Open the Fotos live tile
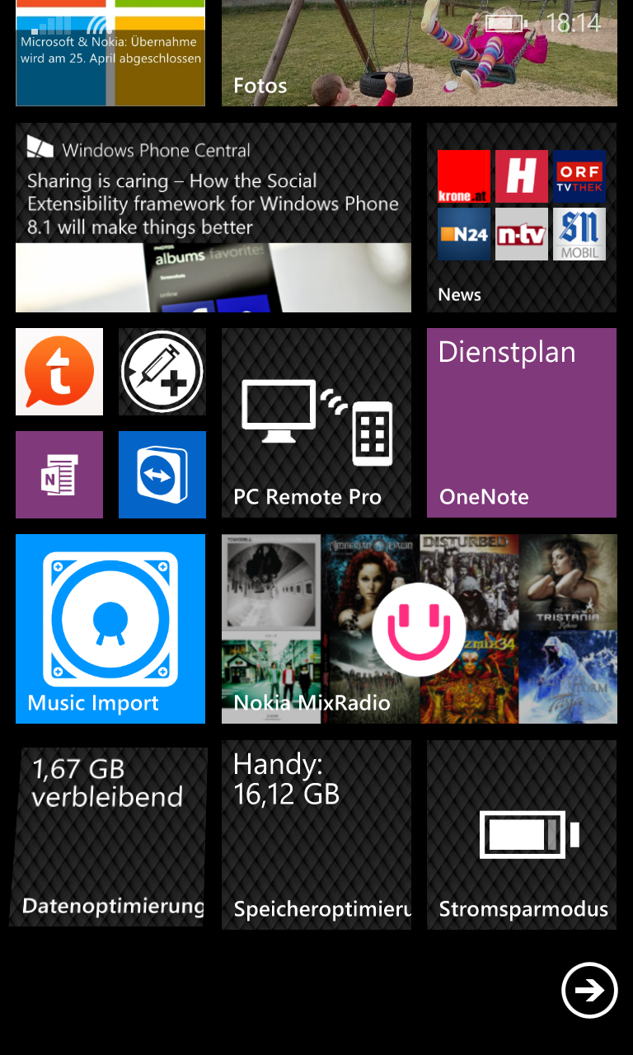The height and width of the screenshot is (1055, 633). [419, 53]
